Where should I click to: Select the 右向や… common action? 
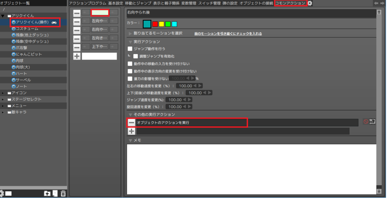point(100,29)
